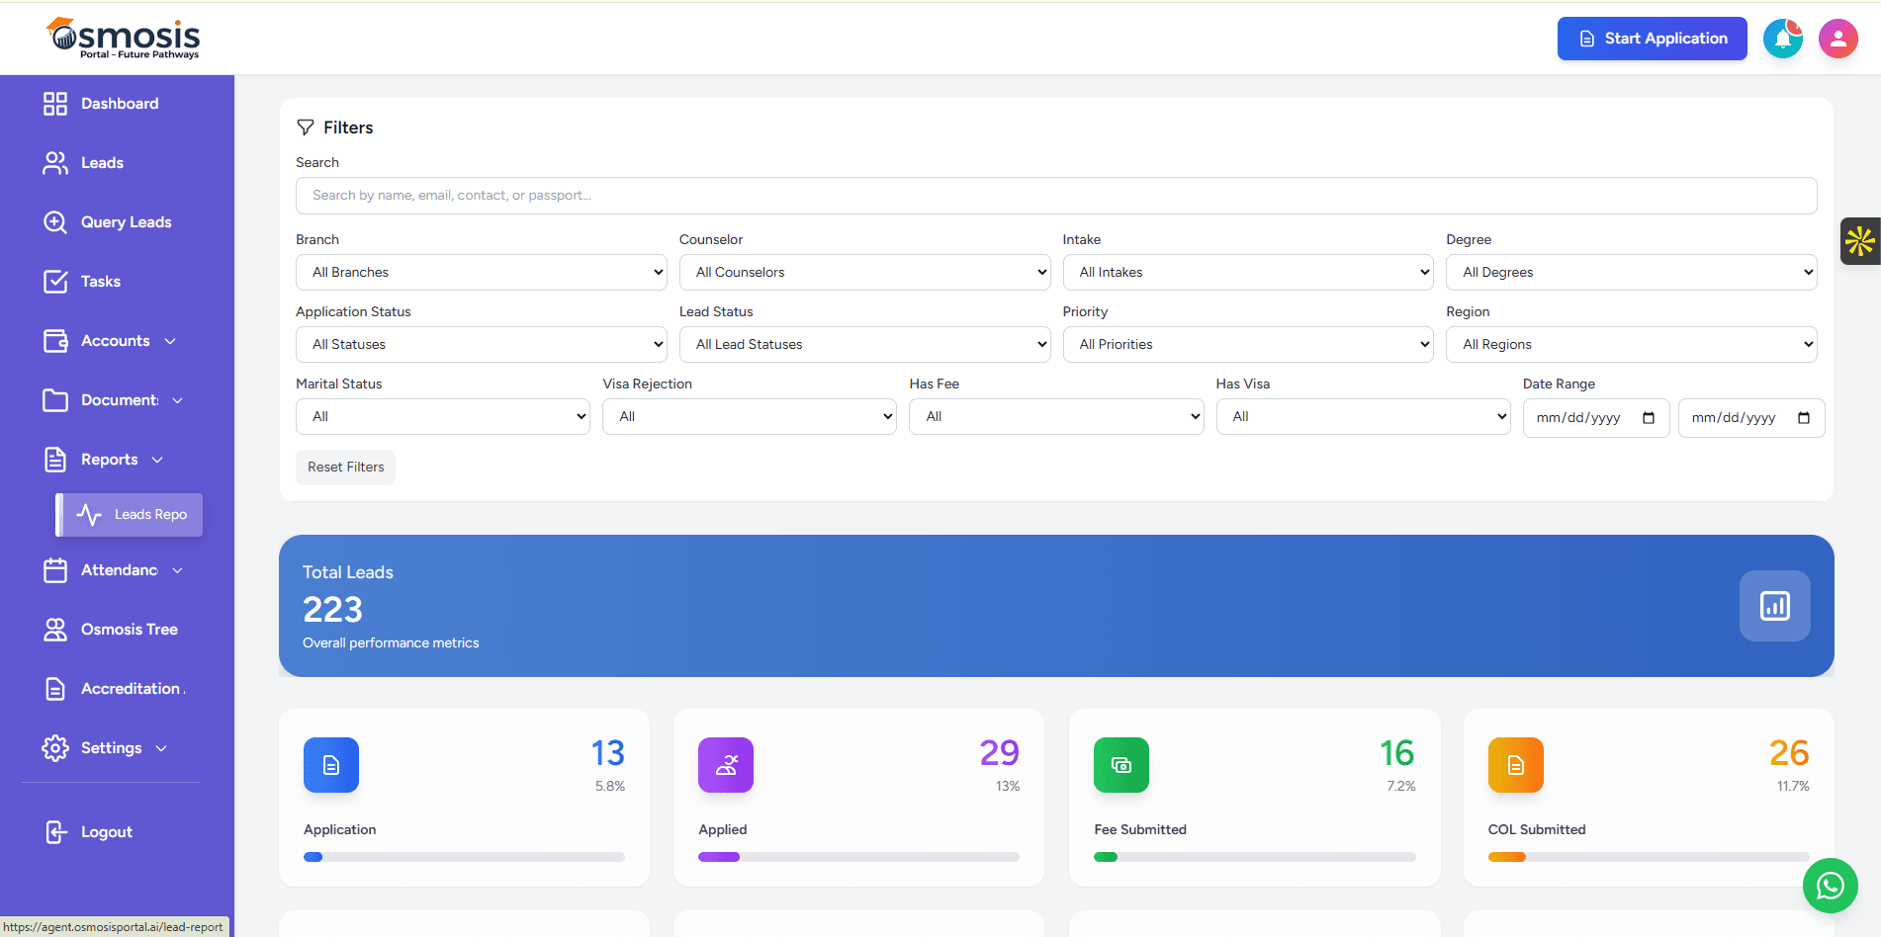Open the All Branches dropdown
The height and width of the screenshot is (937, 1881).
tap(481, 272)
